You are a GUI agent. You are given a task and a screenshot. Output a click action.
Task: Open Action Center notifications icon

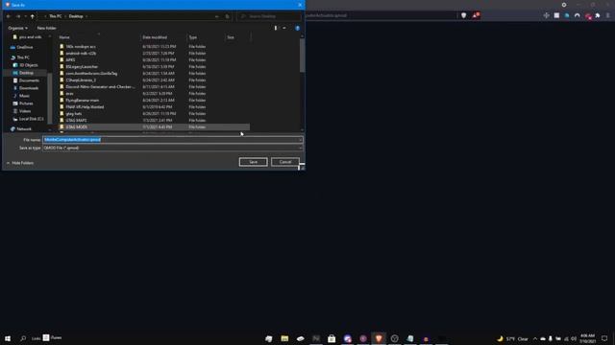click(x=604, y=338)
